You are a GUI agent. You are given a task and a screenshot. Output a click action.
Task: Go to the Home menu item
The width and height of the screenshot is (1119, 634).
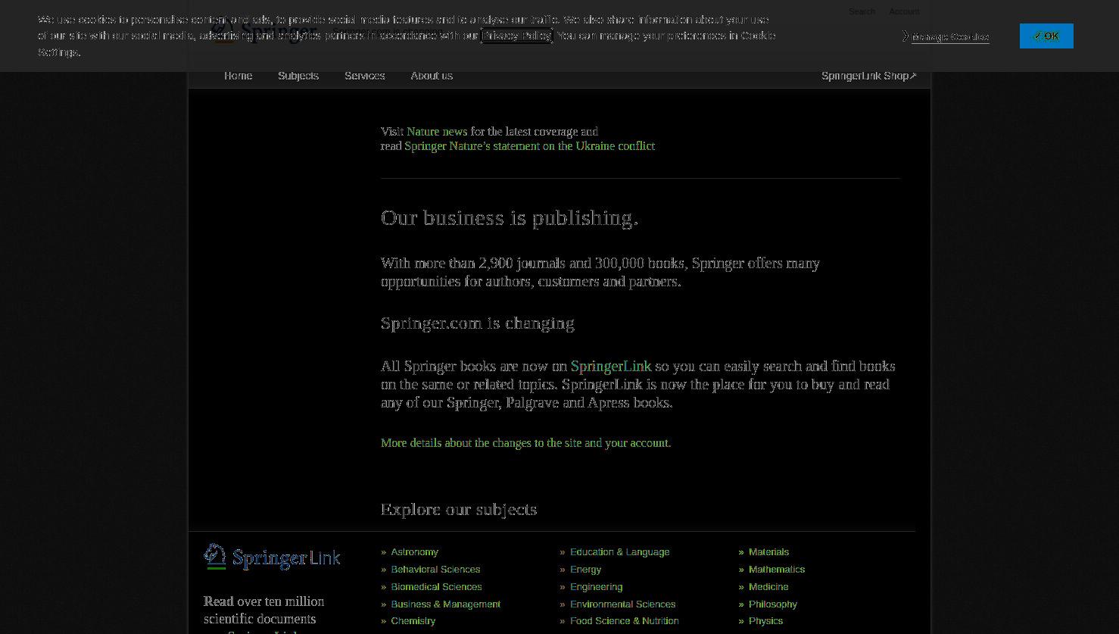238,76
